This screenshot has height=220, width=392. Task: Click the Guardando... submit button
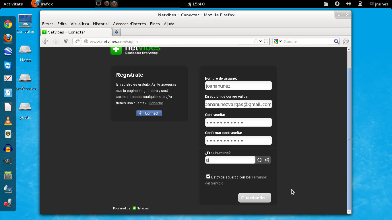pyautogui.click(x=255, y=198)
